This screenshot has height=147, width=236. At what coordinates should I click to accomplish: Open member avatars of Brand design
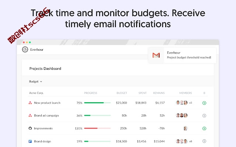pos(182,141)
